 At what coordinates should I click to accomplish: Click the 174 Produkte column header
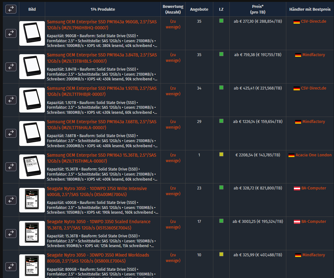pos(103,9)
